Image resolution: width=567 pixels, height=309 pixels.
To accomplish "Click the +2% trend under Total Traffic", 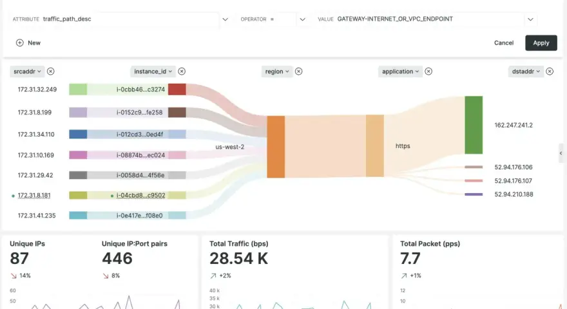I will point(220,276).
